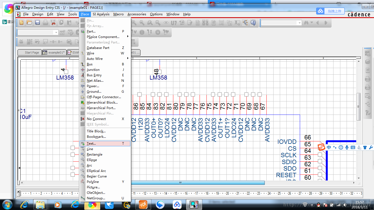Click the current marker I icon
The width and height of the screenshot is (374, 210).
pos(142,32)
